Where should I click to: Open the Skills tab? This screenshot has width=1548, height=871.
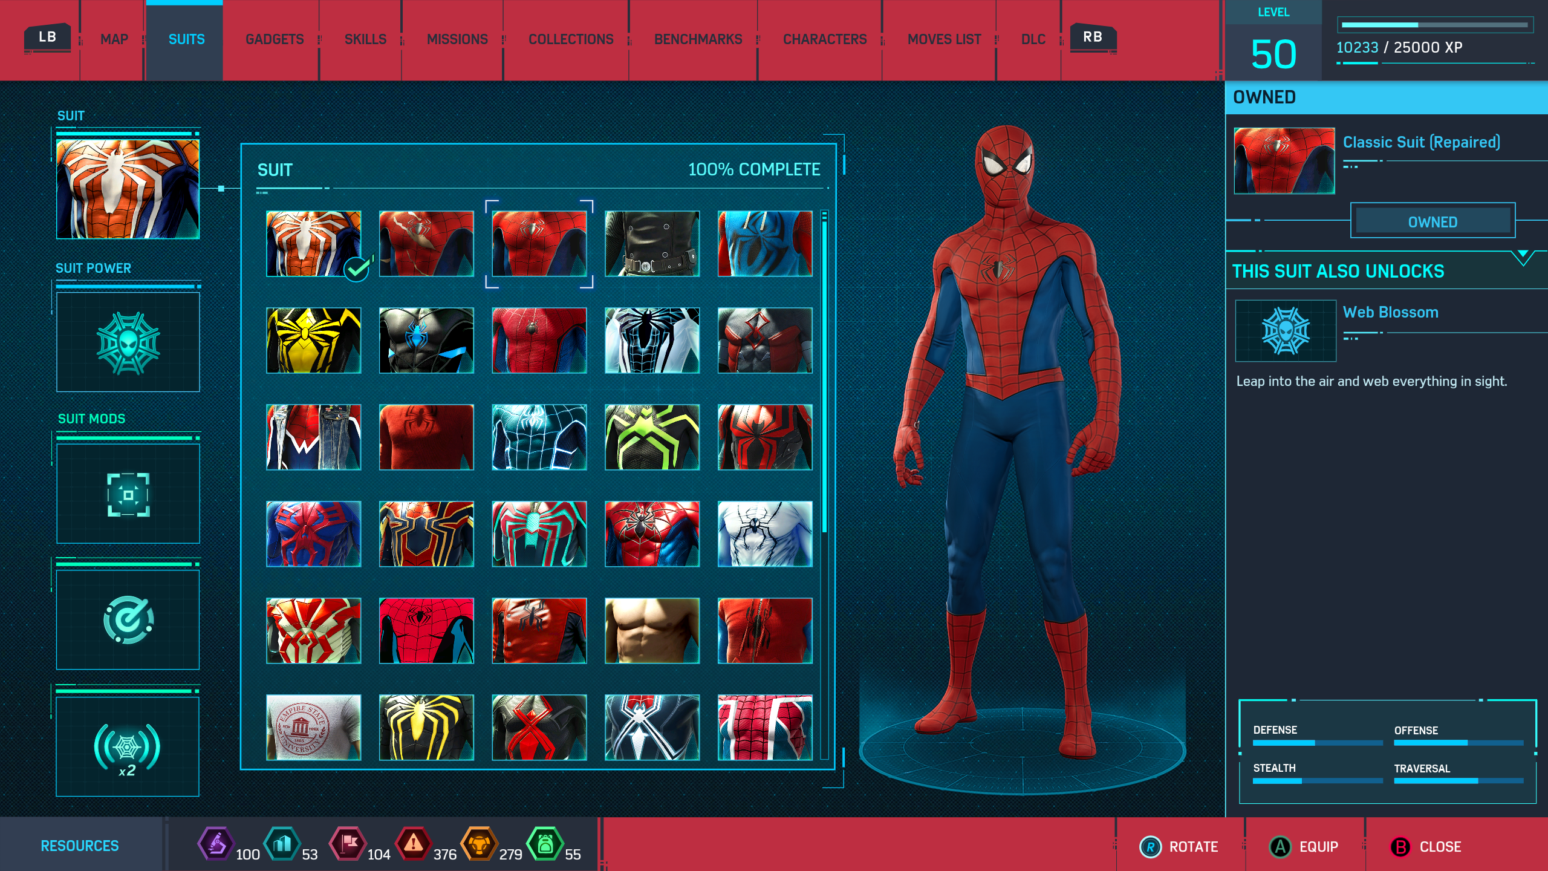(x=365, y=39)
